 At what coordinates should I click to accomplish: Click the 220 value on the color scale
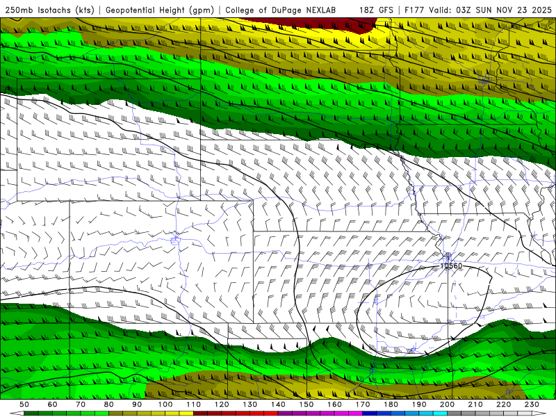coord(504,404)
